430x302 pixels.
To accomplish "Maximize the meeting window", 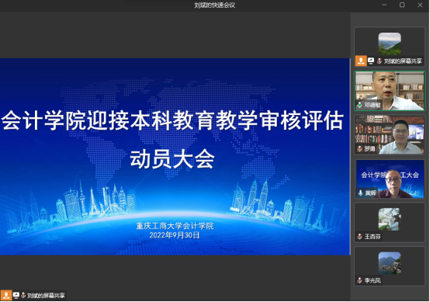I will (x=402, y=5).
